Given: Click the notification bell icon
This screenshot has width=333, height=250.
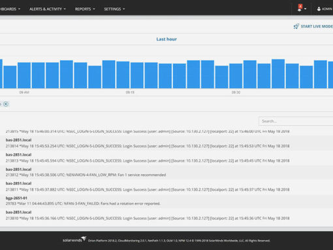Looking at the screenshot, I should point(300,9).
